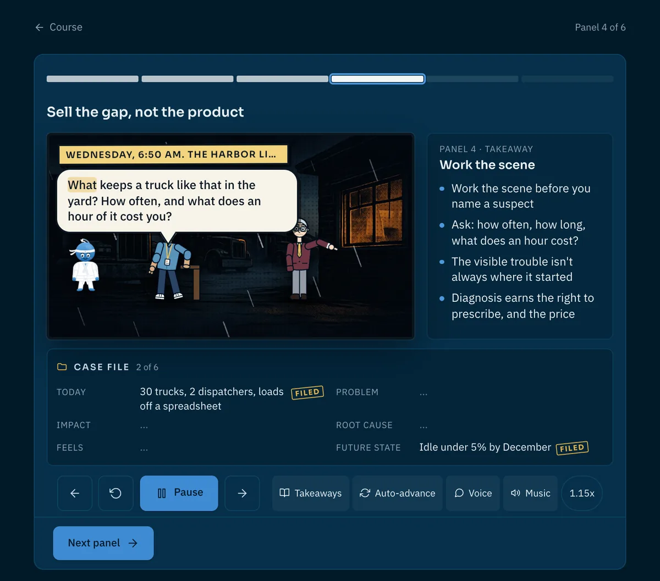
Task: Toggle Music
Action: coord(531,493)
